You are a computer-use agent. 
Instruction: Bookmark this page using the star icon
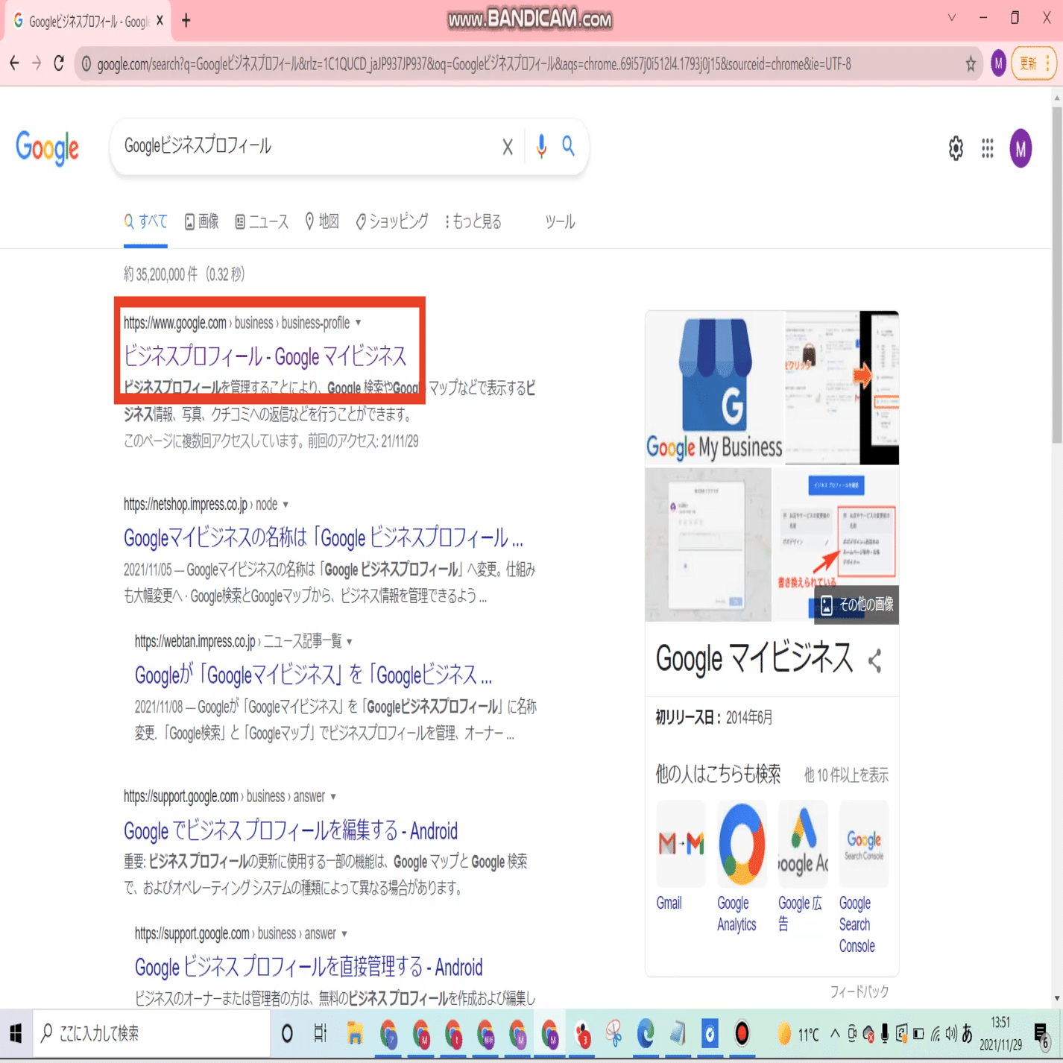(x=970, y=64)
